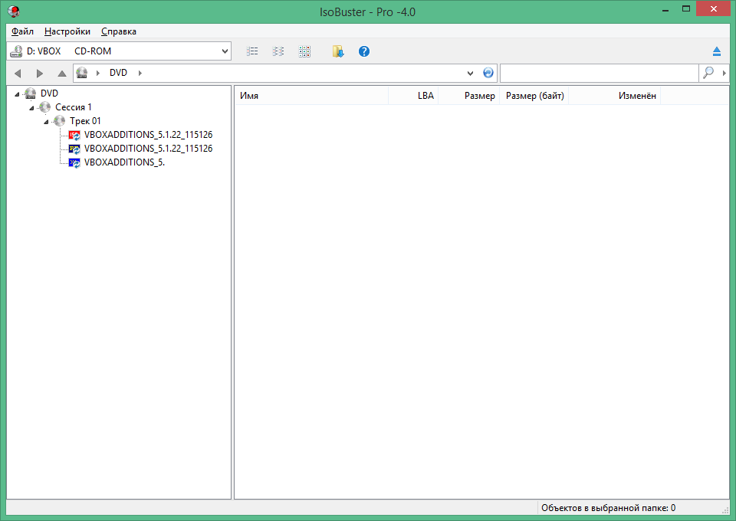
Task: Click the refresh button in the address bar
Action: [x=488, y=73]
